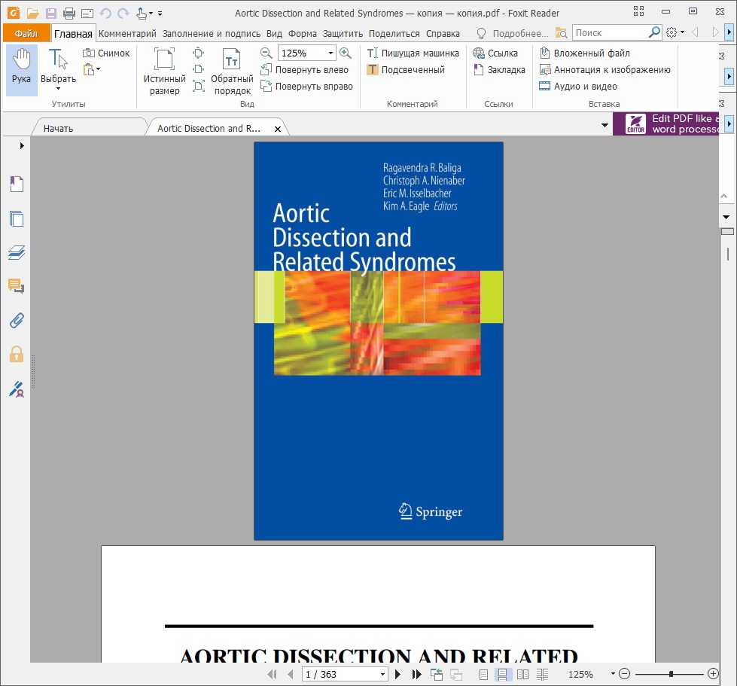Open the Поделиться ribbon tab
737x686 pixels.
point(394,33)
